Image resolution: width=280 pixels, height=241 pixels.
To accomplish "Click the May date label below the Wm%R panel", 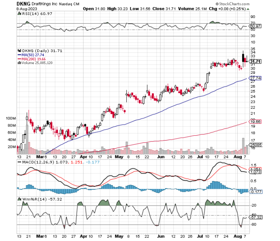I will 119,236.
